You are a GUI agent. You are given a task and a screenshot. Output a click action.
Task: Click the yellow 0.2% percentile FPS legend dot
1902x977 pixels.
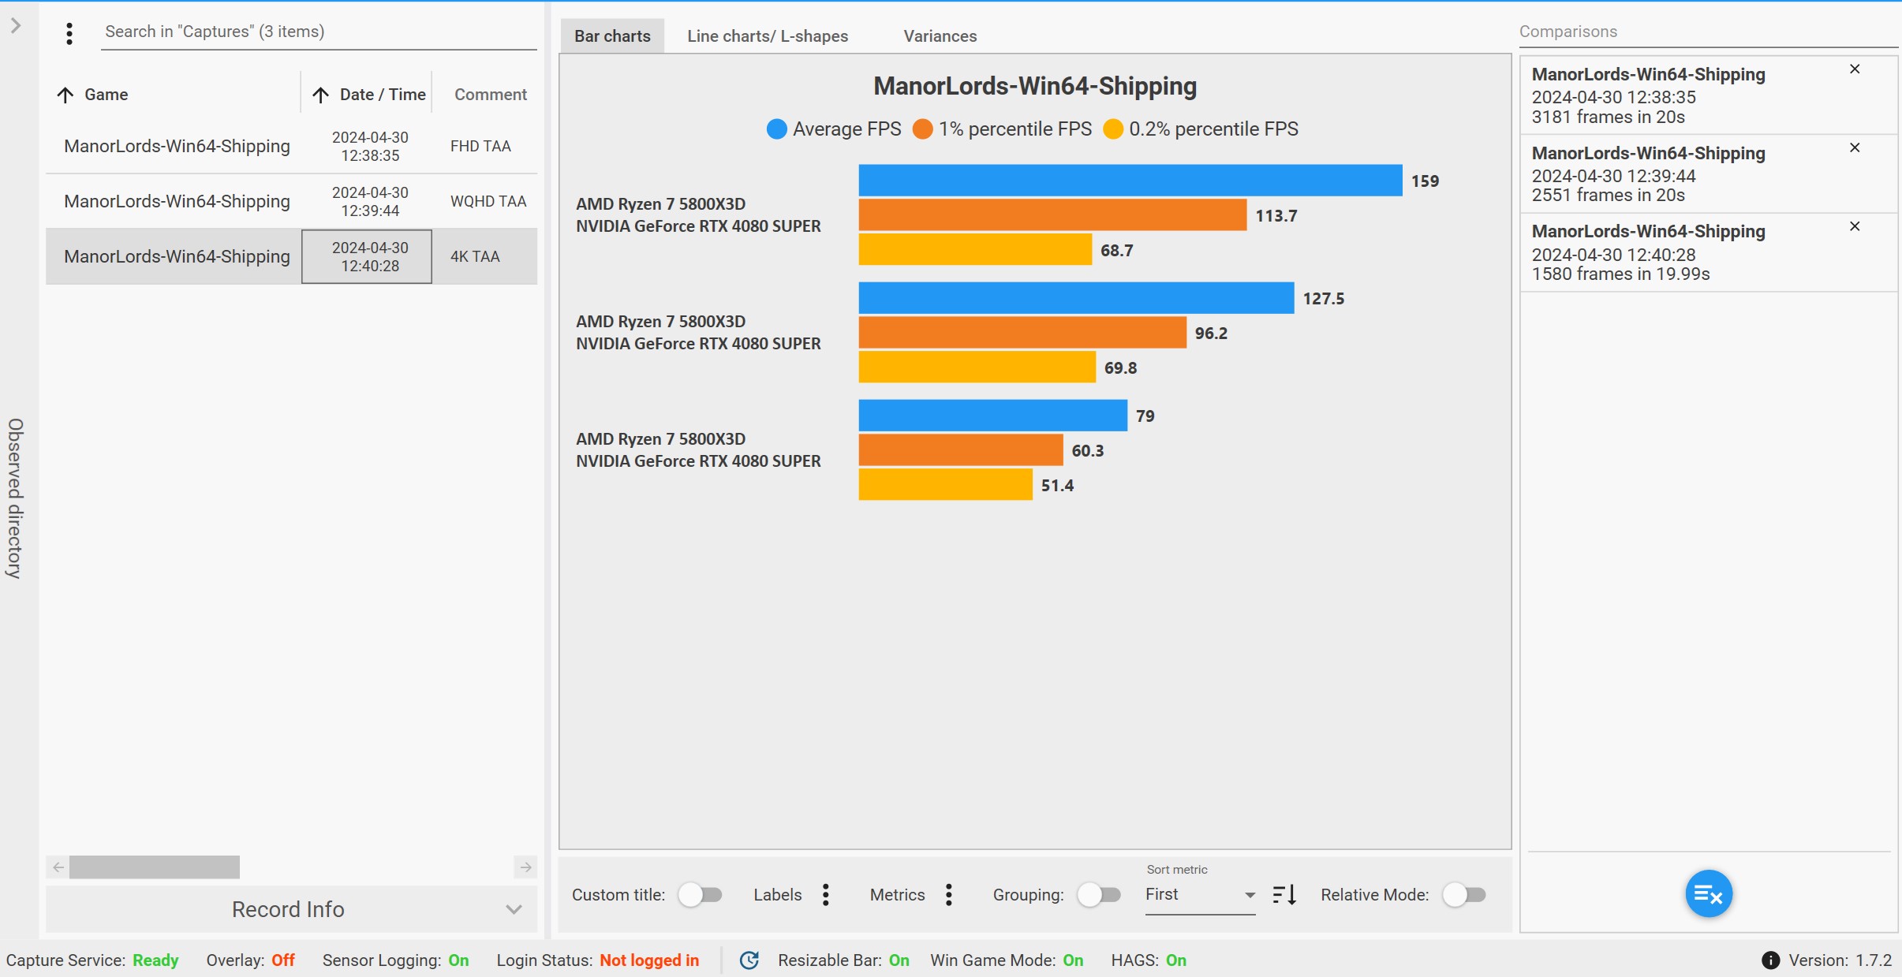[x=1113, y=129]
